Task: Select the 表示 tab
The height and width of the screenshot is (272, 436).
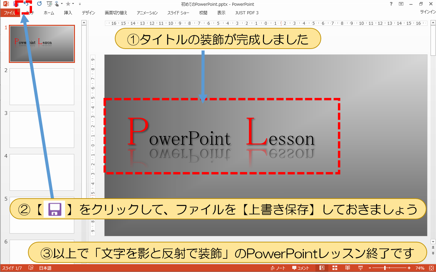Action: click(221, 13)
